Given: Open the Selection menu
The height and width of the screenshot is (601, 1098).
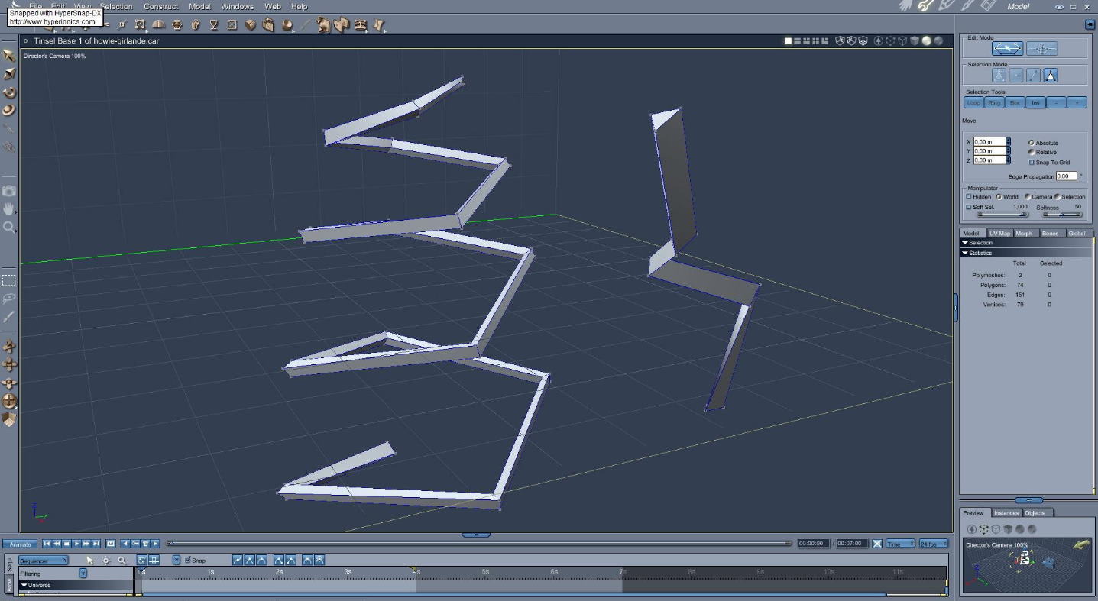Looking at the screenshot, I should 116,6.
